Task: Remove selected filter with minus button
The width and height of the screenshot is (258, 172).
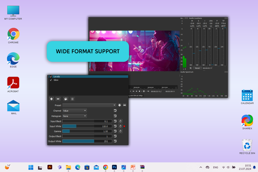Action: tap(58, 99)
